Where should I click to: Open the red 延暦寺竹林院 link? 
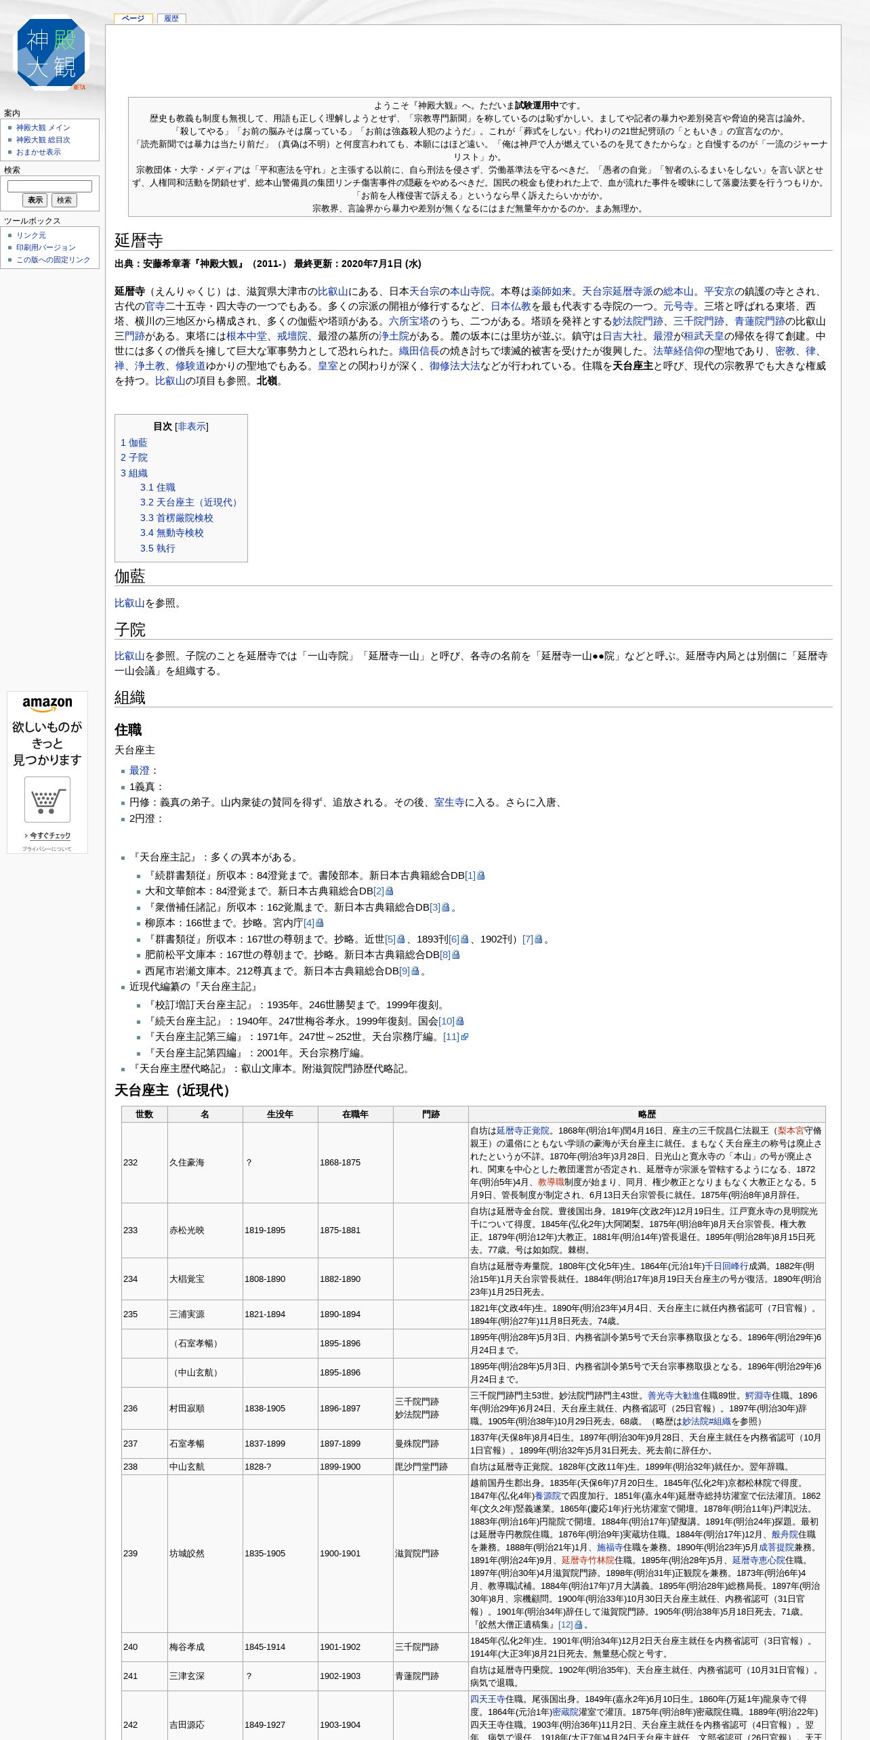click(587, 1560)
